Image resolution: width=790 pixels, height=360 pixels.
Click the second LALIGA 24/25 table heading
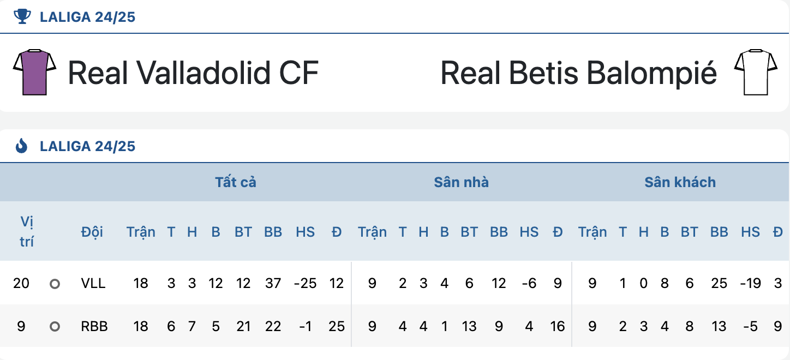(87, 146)
